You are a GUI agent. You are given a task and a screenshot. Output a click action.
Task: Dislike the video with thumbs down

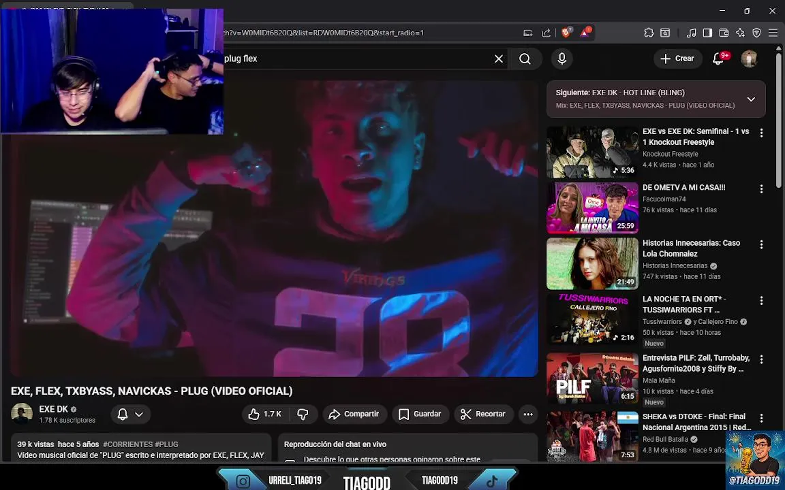303,414
